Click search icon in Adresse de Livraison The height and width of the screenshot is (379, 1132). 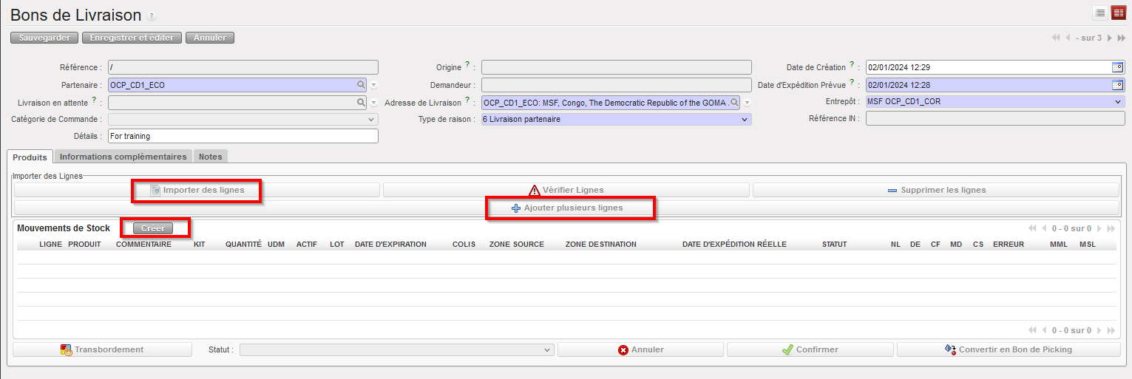coord(734,103)
